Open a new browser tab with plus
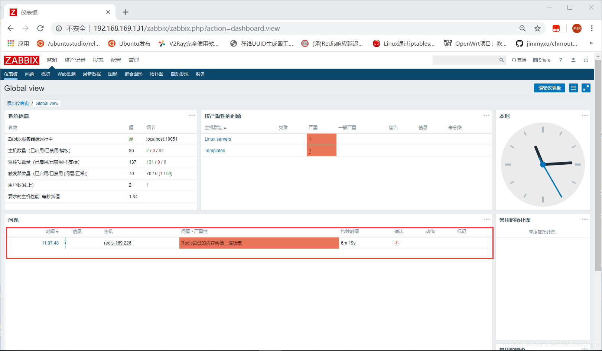 click(x=126, y=12)
